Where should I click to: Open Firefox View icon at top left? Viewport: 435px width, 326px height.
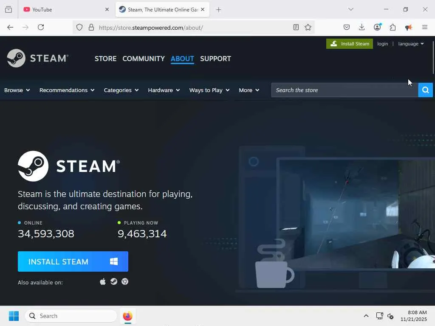pyautogui.click(x=8, y=9)
